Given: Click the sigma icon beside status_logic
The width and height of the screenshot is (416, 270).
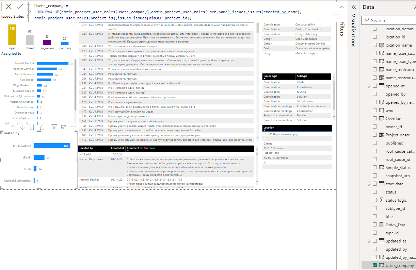Looking at the screenshot, I should pos(381,200).
